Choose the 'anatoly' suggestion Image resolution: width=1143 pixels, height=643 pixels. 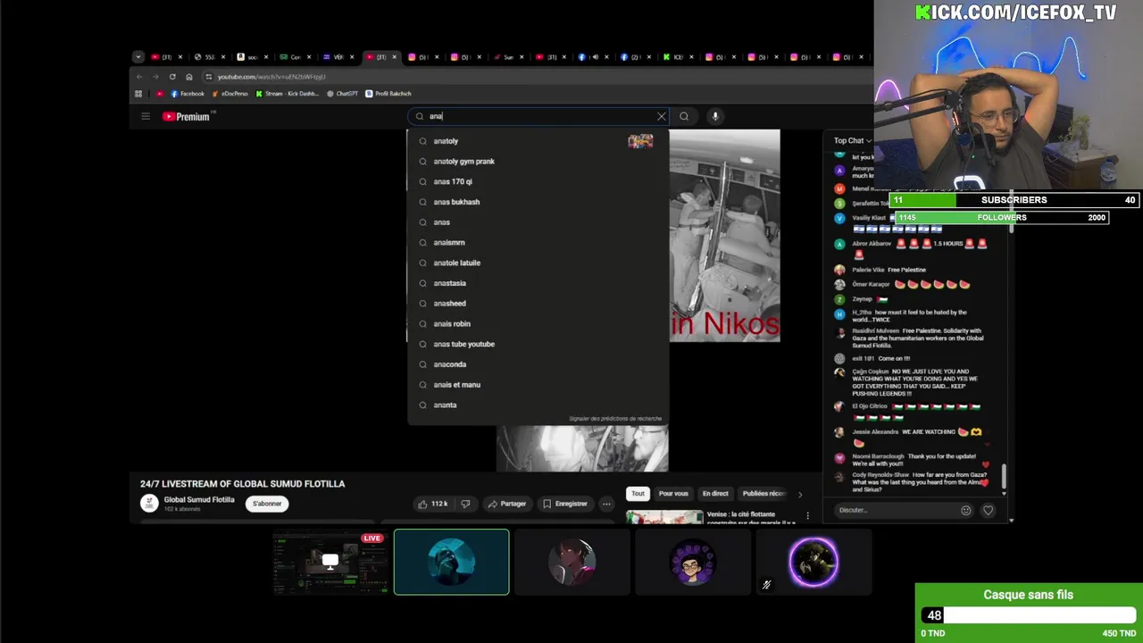tap(538, 141)
